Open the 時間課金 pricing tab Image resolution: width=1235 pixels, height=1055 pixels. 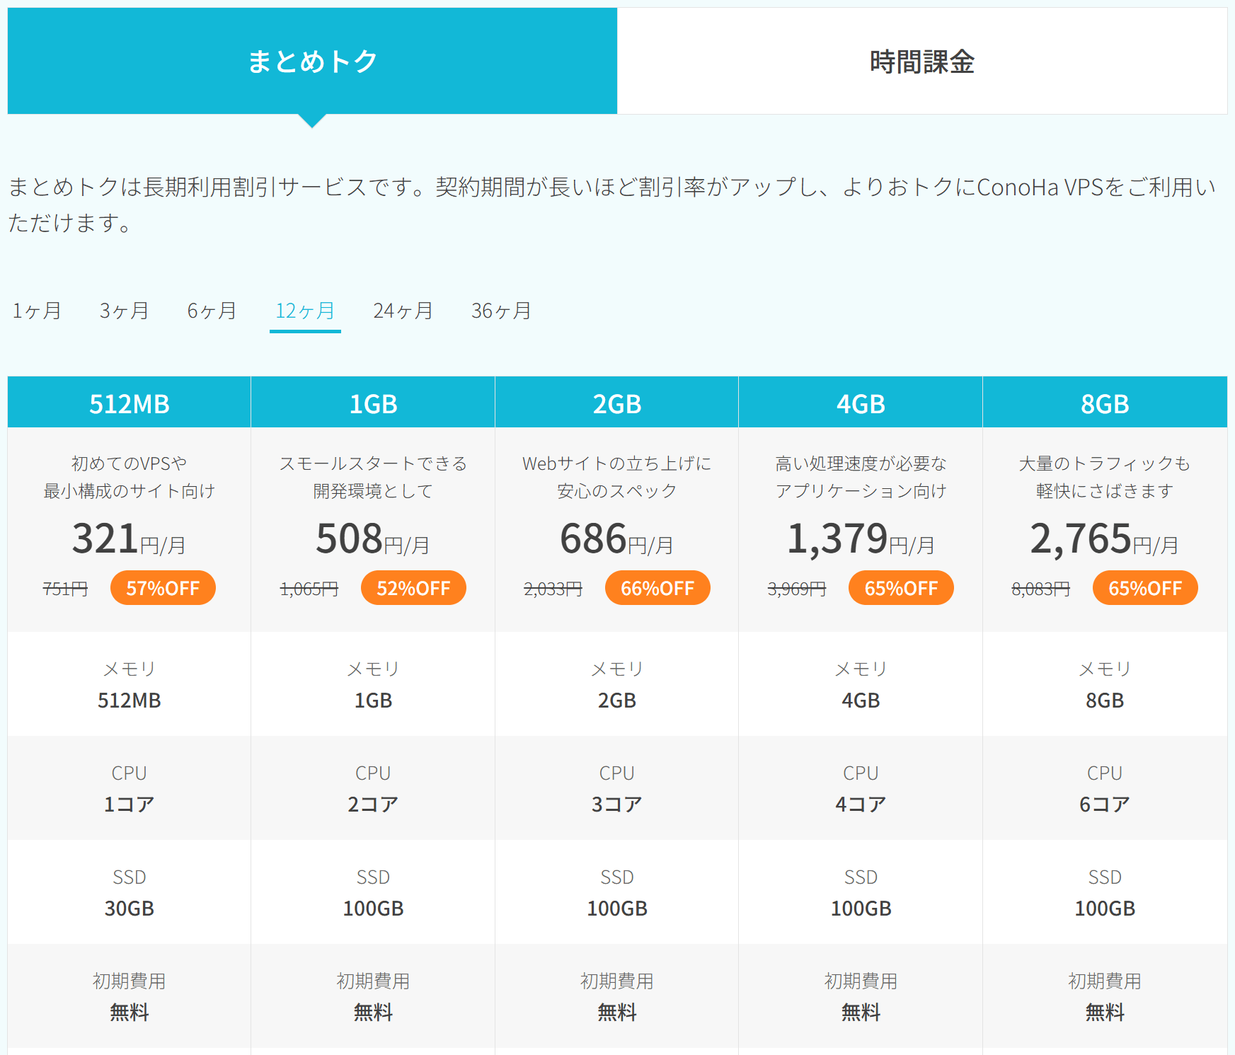(921, 62)
